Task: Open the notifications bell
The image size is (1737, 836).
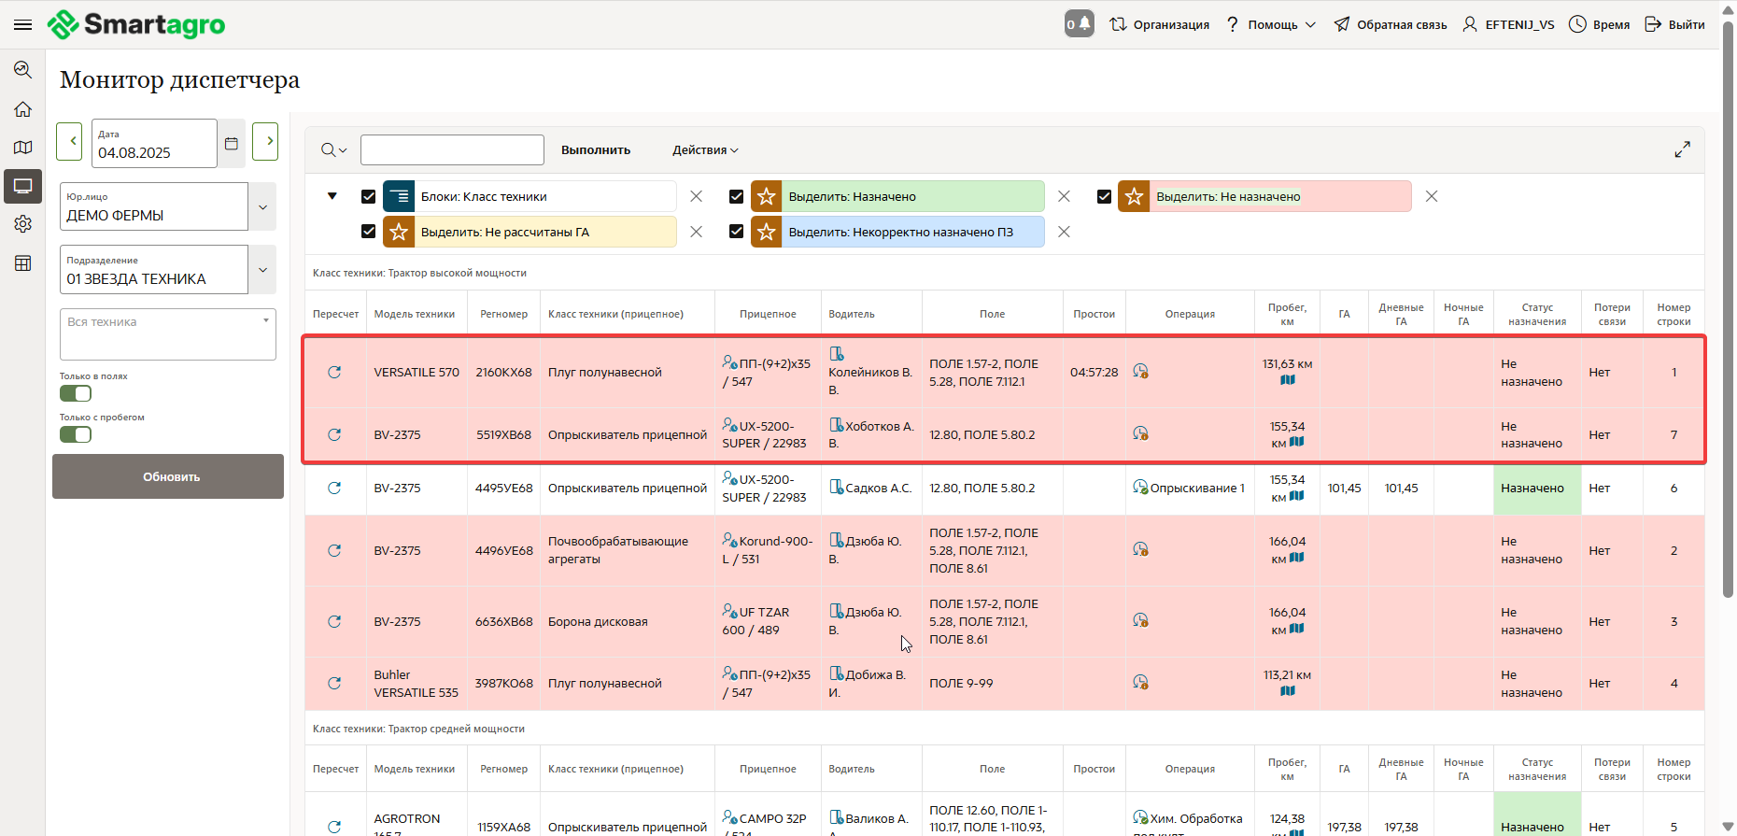Action: pyautogui.click(x=1079, y=24)
